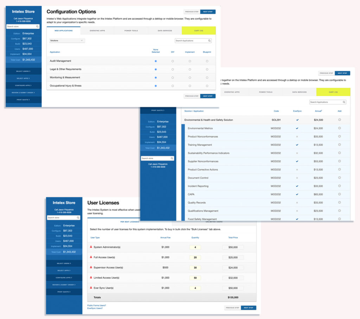
Task: Click the EverSync checkmark for Training Management
Action: click(297, 145)
